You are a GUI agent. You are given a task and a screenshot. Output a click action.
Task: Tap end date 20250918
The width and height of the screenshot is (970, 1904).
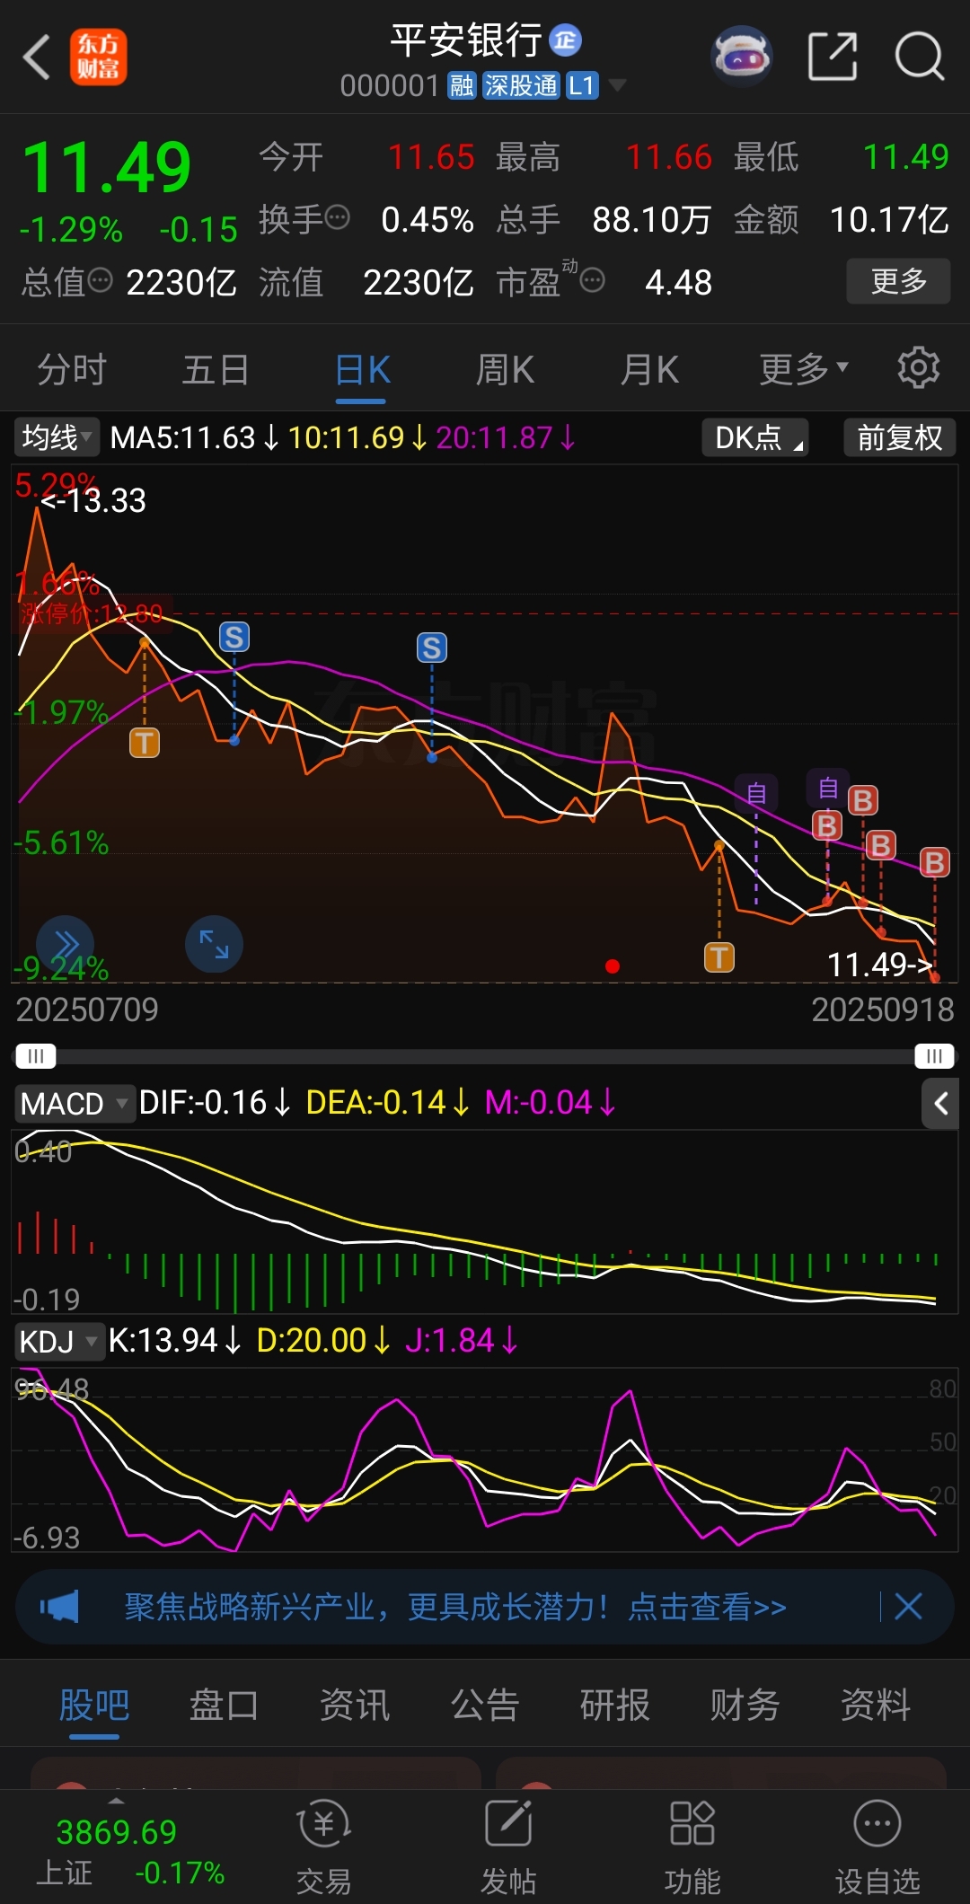click(883, 1009)
